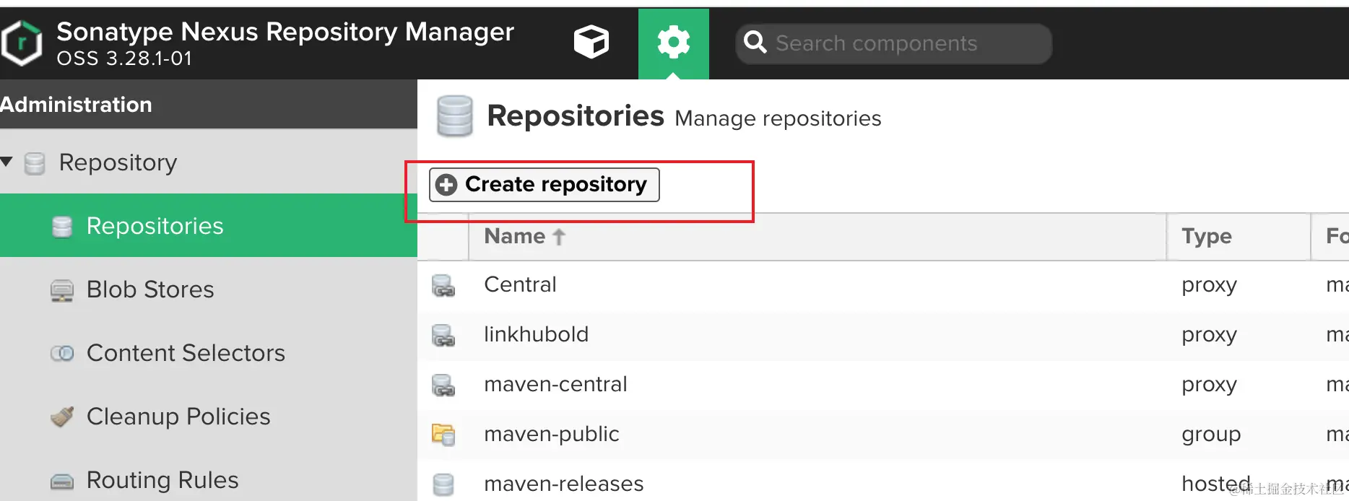Viewport: 1349px width, 501px height.
Task: Click the Sonatype Nexus Repository Manager title
Action: (x=285, y=32)
